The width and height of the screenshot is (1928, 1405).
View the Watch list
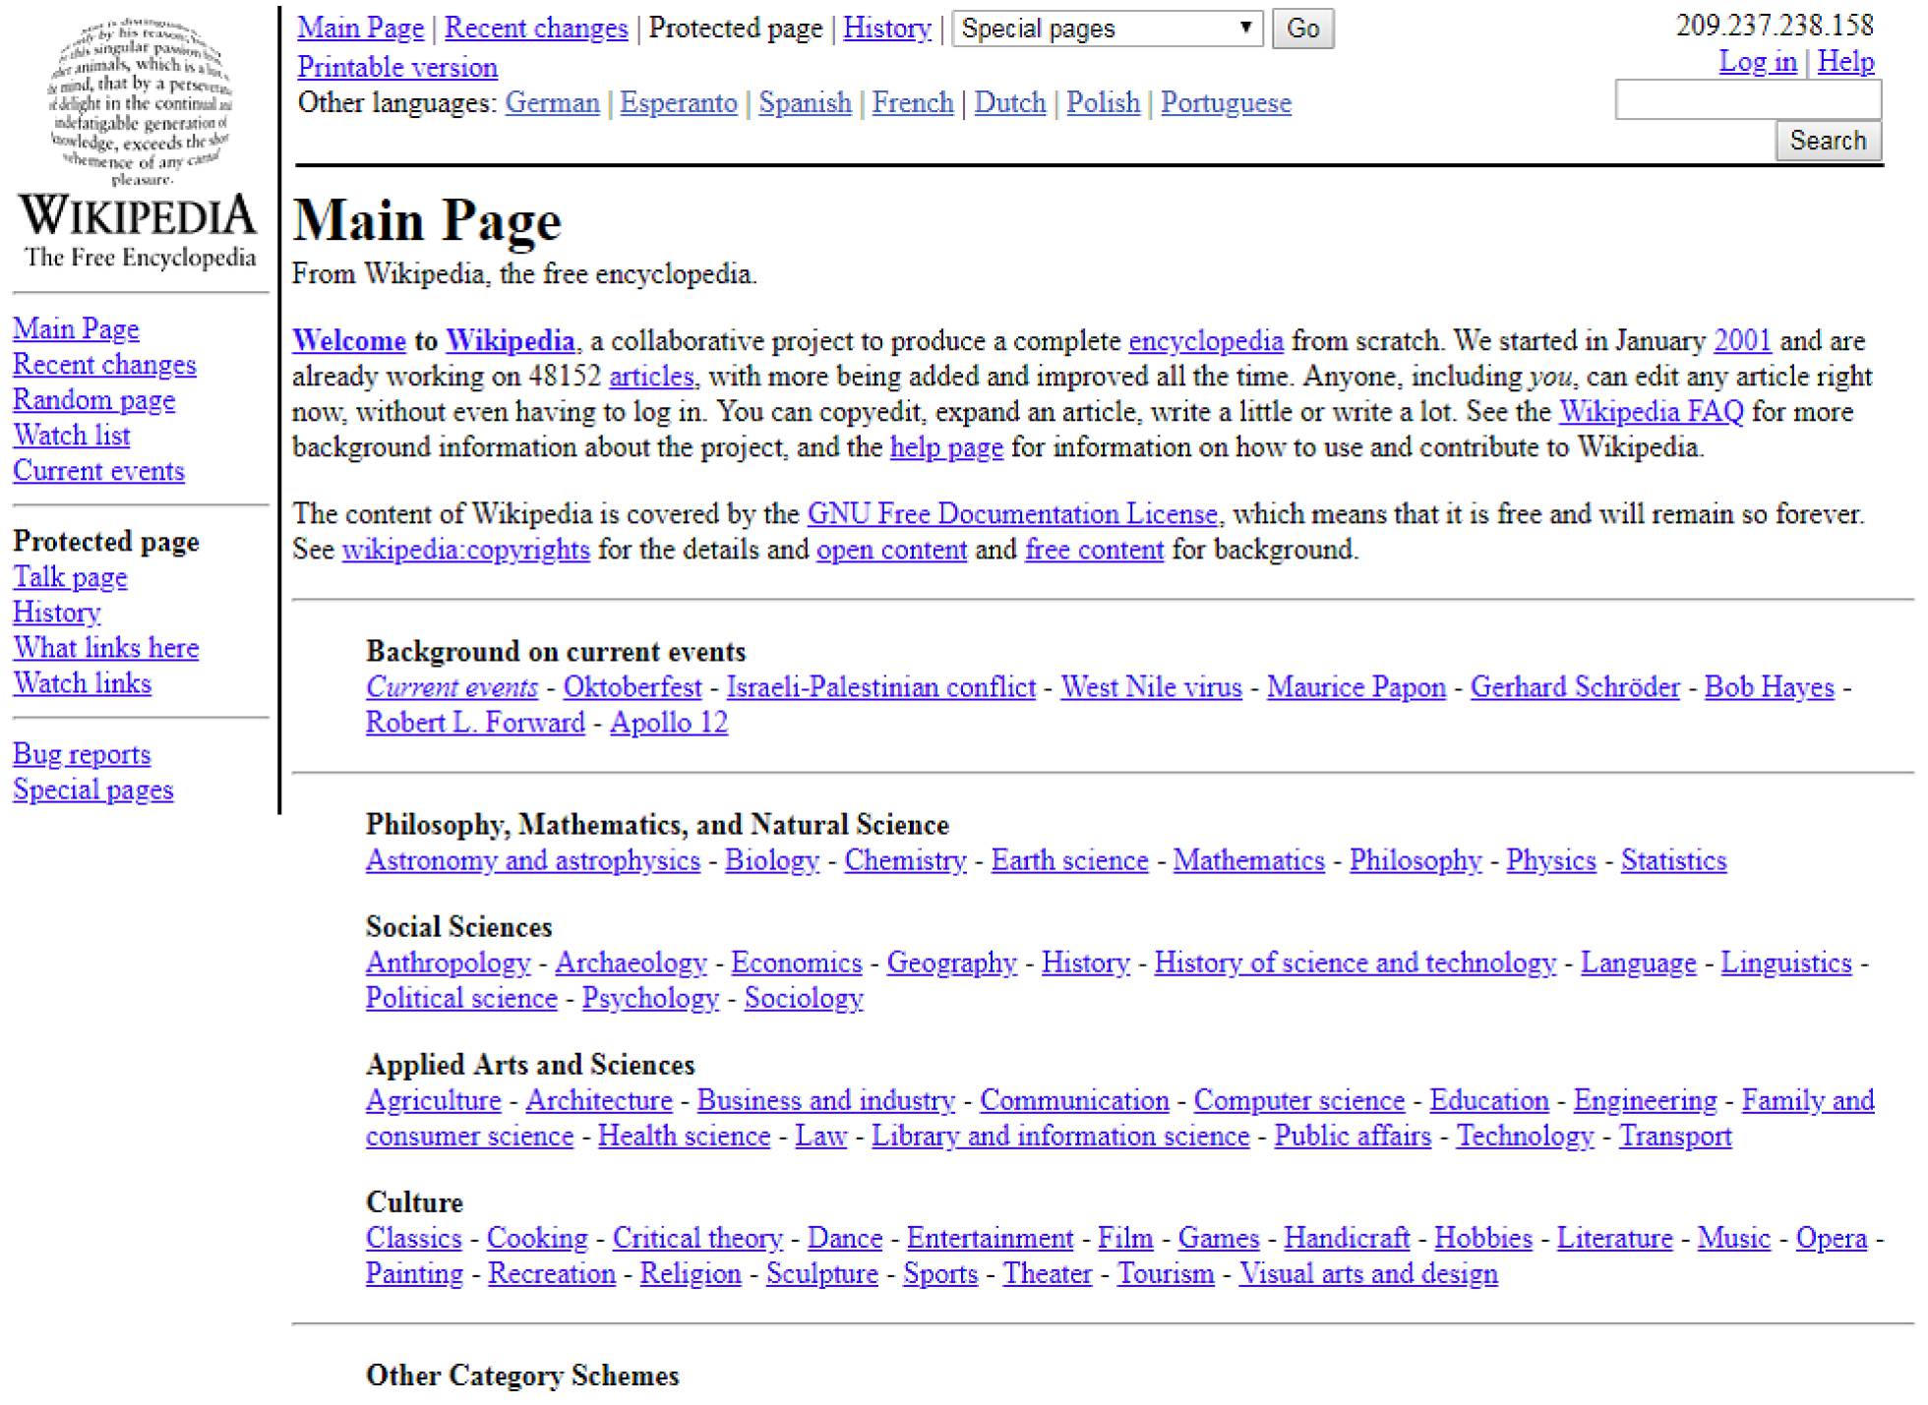pos(71,436)
